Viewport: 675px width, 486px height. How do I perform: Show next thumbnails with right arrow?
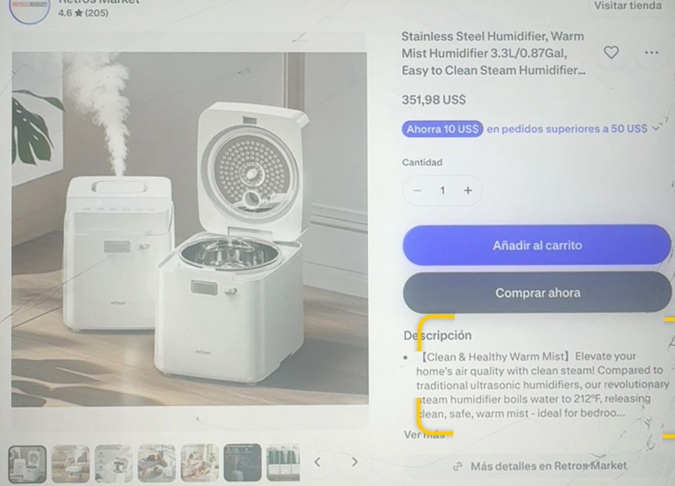[x=355, y=462]
